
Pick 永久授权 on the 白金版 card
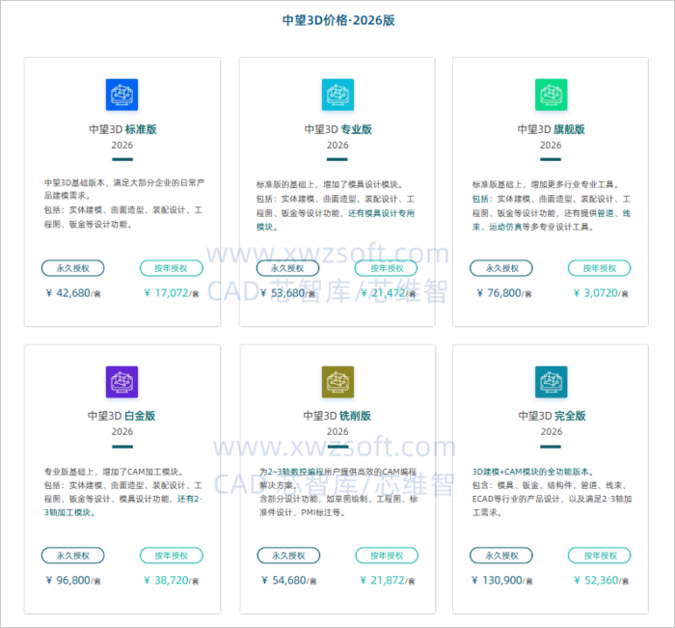[x=72, y=556]
